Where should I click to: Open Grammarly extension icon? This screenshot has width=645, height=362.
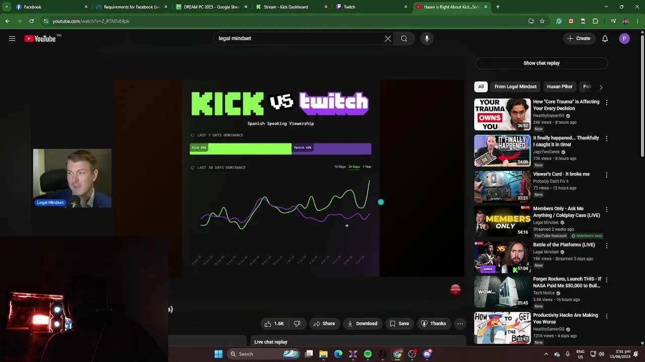559,21
